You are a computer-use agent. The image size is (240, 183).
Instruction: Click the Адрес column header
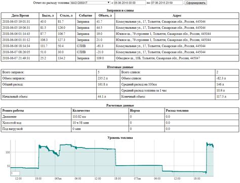tap(177, 16)
